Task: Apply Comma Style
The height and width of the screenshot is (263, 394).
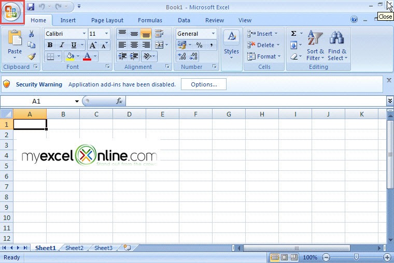Action: pos(212,45)
